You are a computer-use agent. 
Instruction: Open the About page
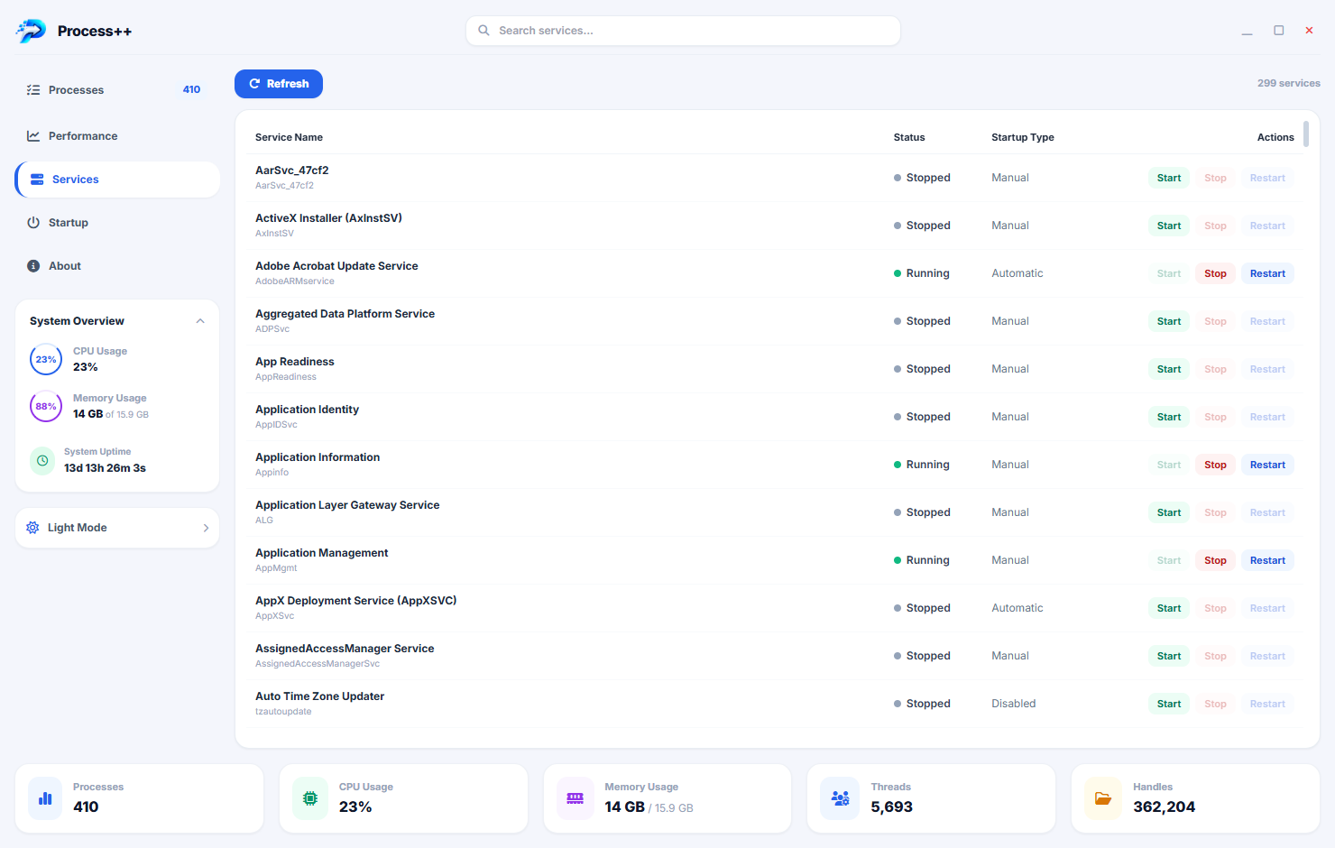[117, 266]
